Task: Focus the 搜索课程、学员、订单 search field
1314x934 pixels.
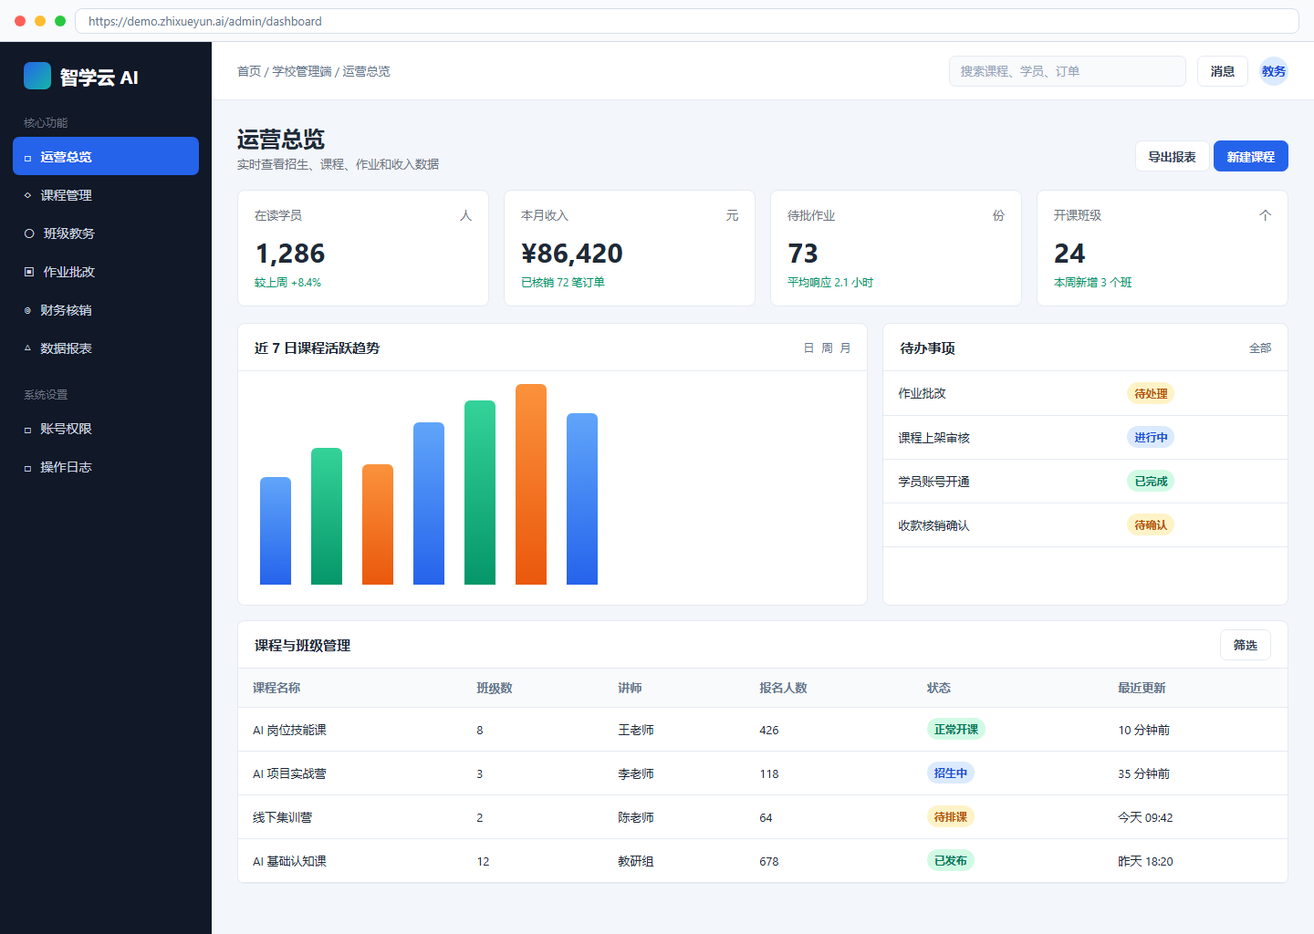Action: [1068, 71]
